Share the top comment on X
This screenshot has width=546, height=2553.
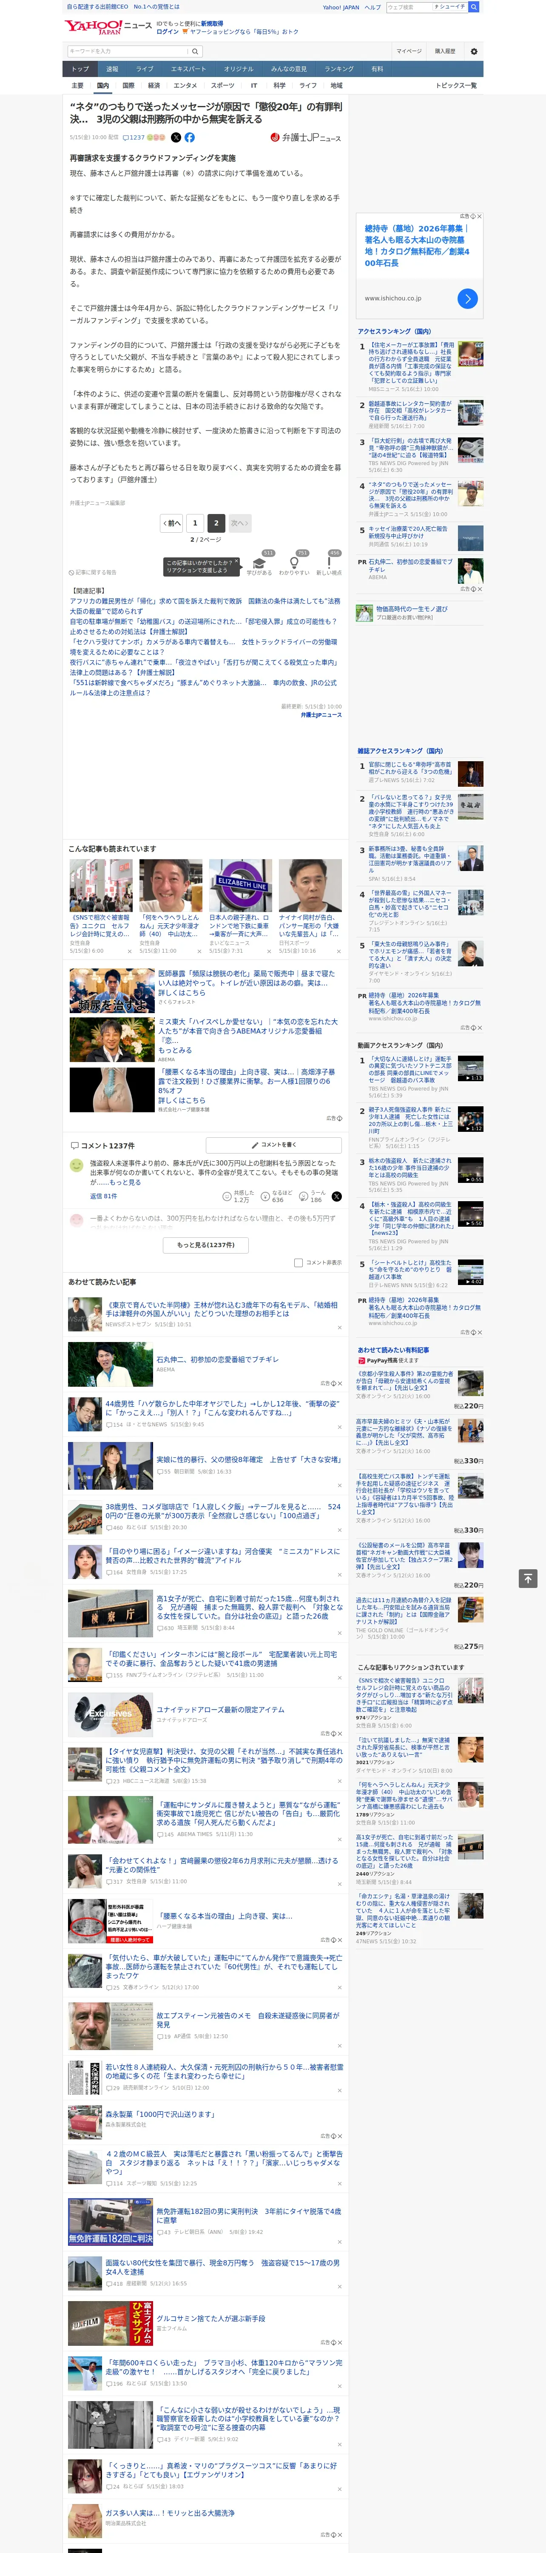336,1196
